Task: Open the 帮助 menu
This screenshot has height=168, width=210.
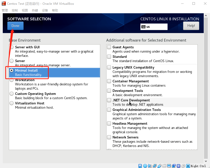Action: pyautogui.click(x=55, y=11)
